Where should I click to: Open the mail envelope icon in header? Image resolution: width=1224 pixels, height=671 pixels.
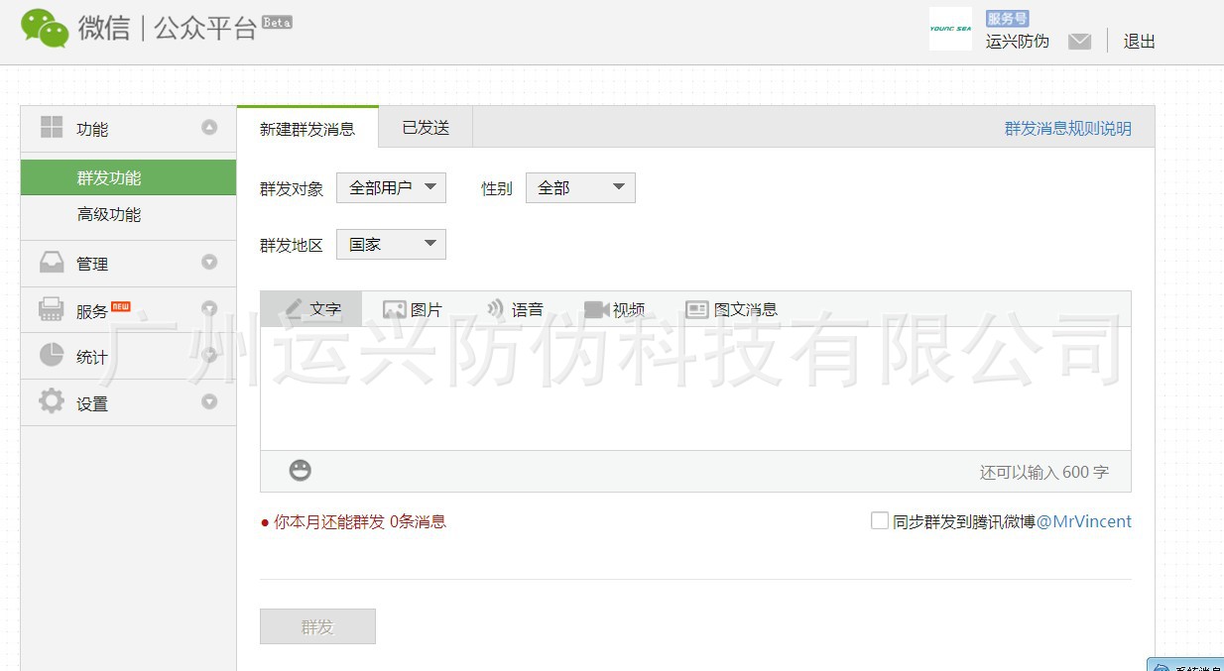[x=1079, y=42]
